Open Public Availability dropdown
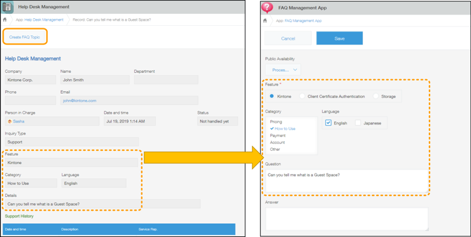The height and width of the screenshot is (237, 471). pos(283,70)
